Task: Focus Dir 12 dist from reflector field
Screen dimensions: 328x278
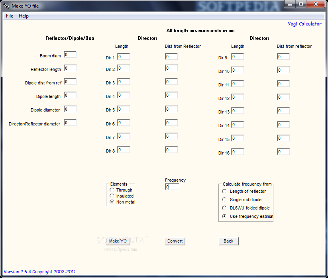Action: pyautogui.click(x=283, y=97)
